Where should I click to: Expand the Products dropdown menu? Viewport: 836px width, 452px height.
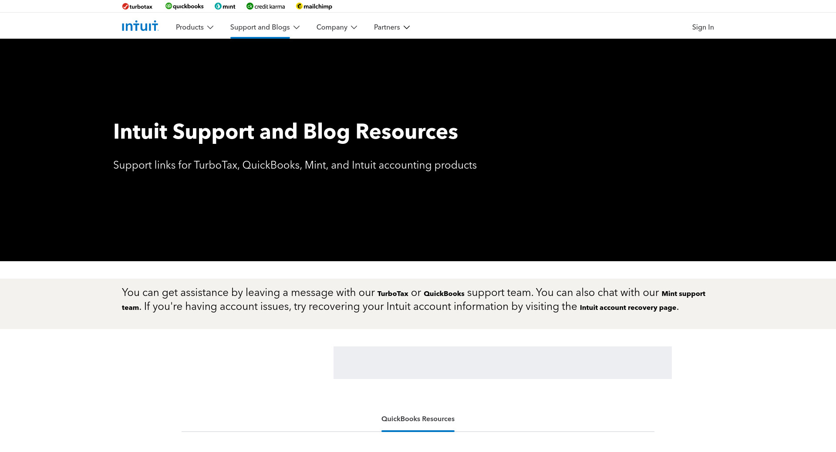coord(190,27)
